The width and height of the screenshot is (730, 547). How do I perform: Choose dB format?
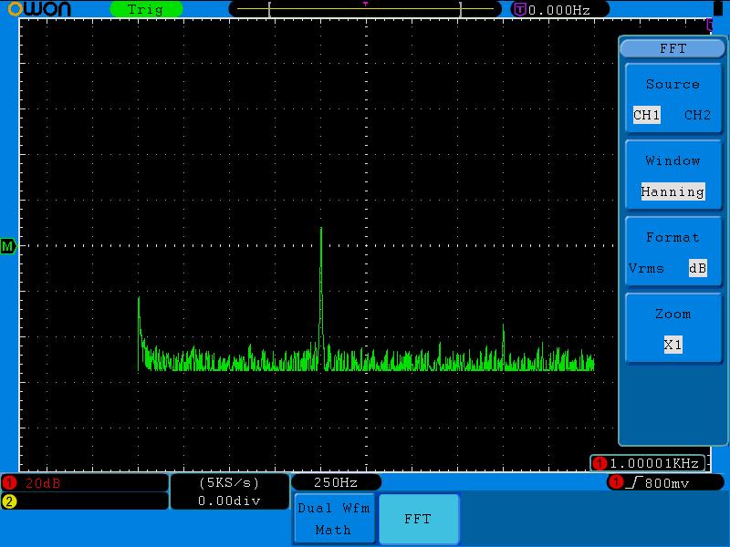[x=697, y=268]
